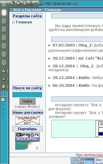Expand the first blue arrow under the envelope
The height and width of the screenshot is (164, 103).
tap(3, 104)
